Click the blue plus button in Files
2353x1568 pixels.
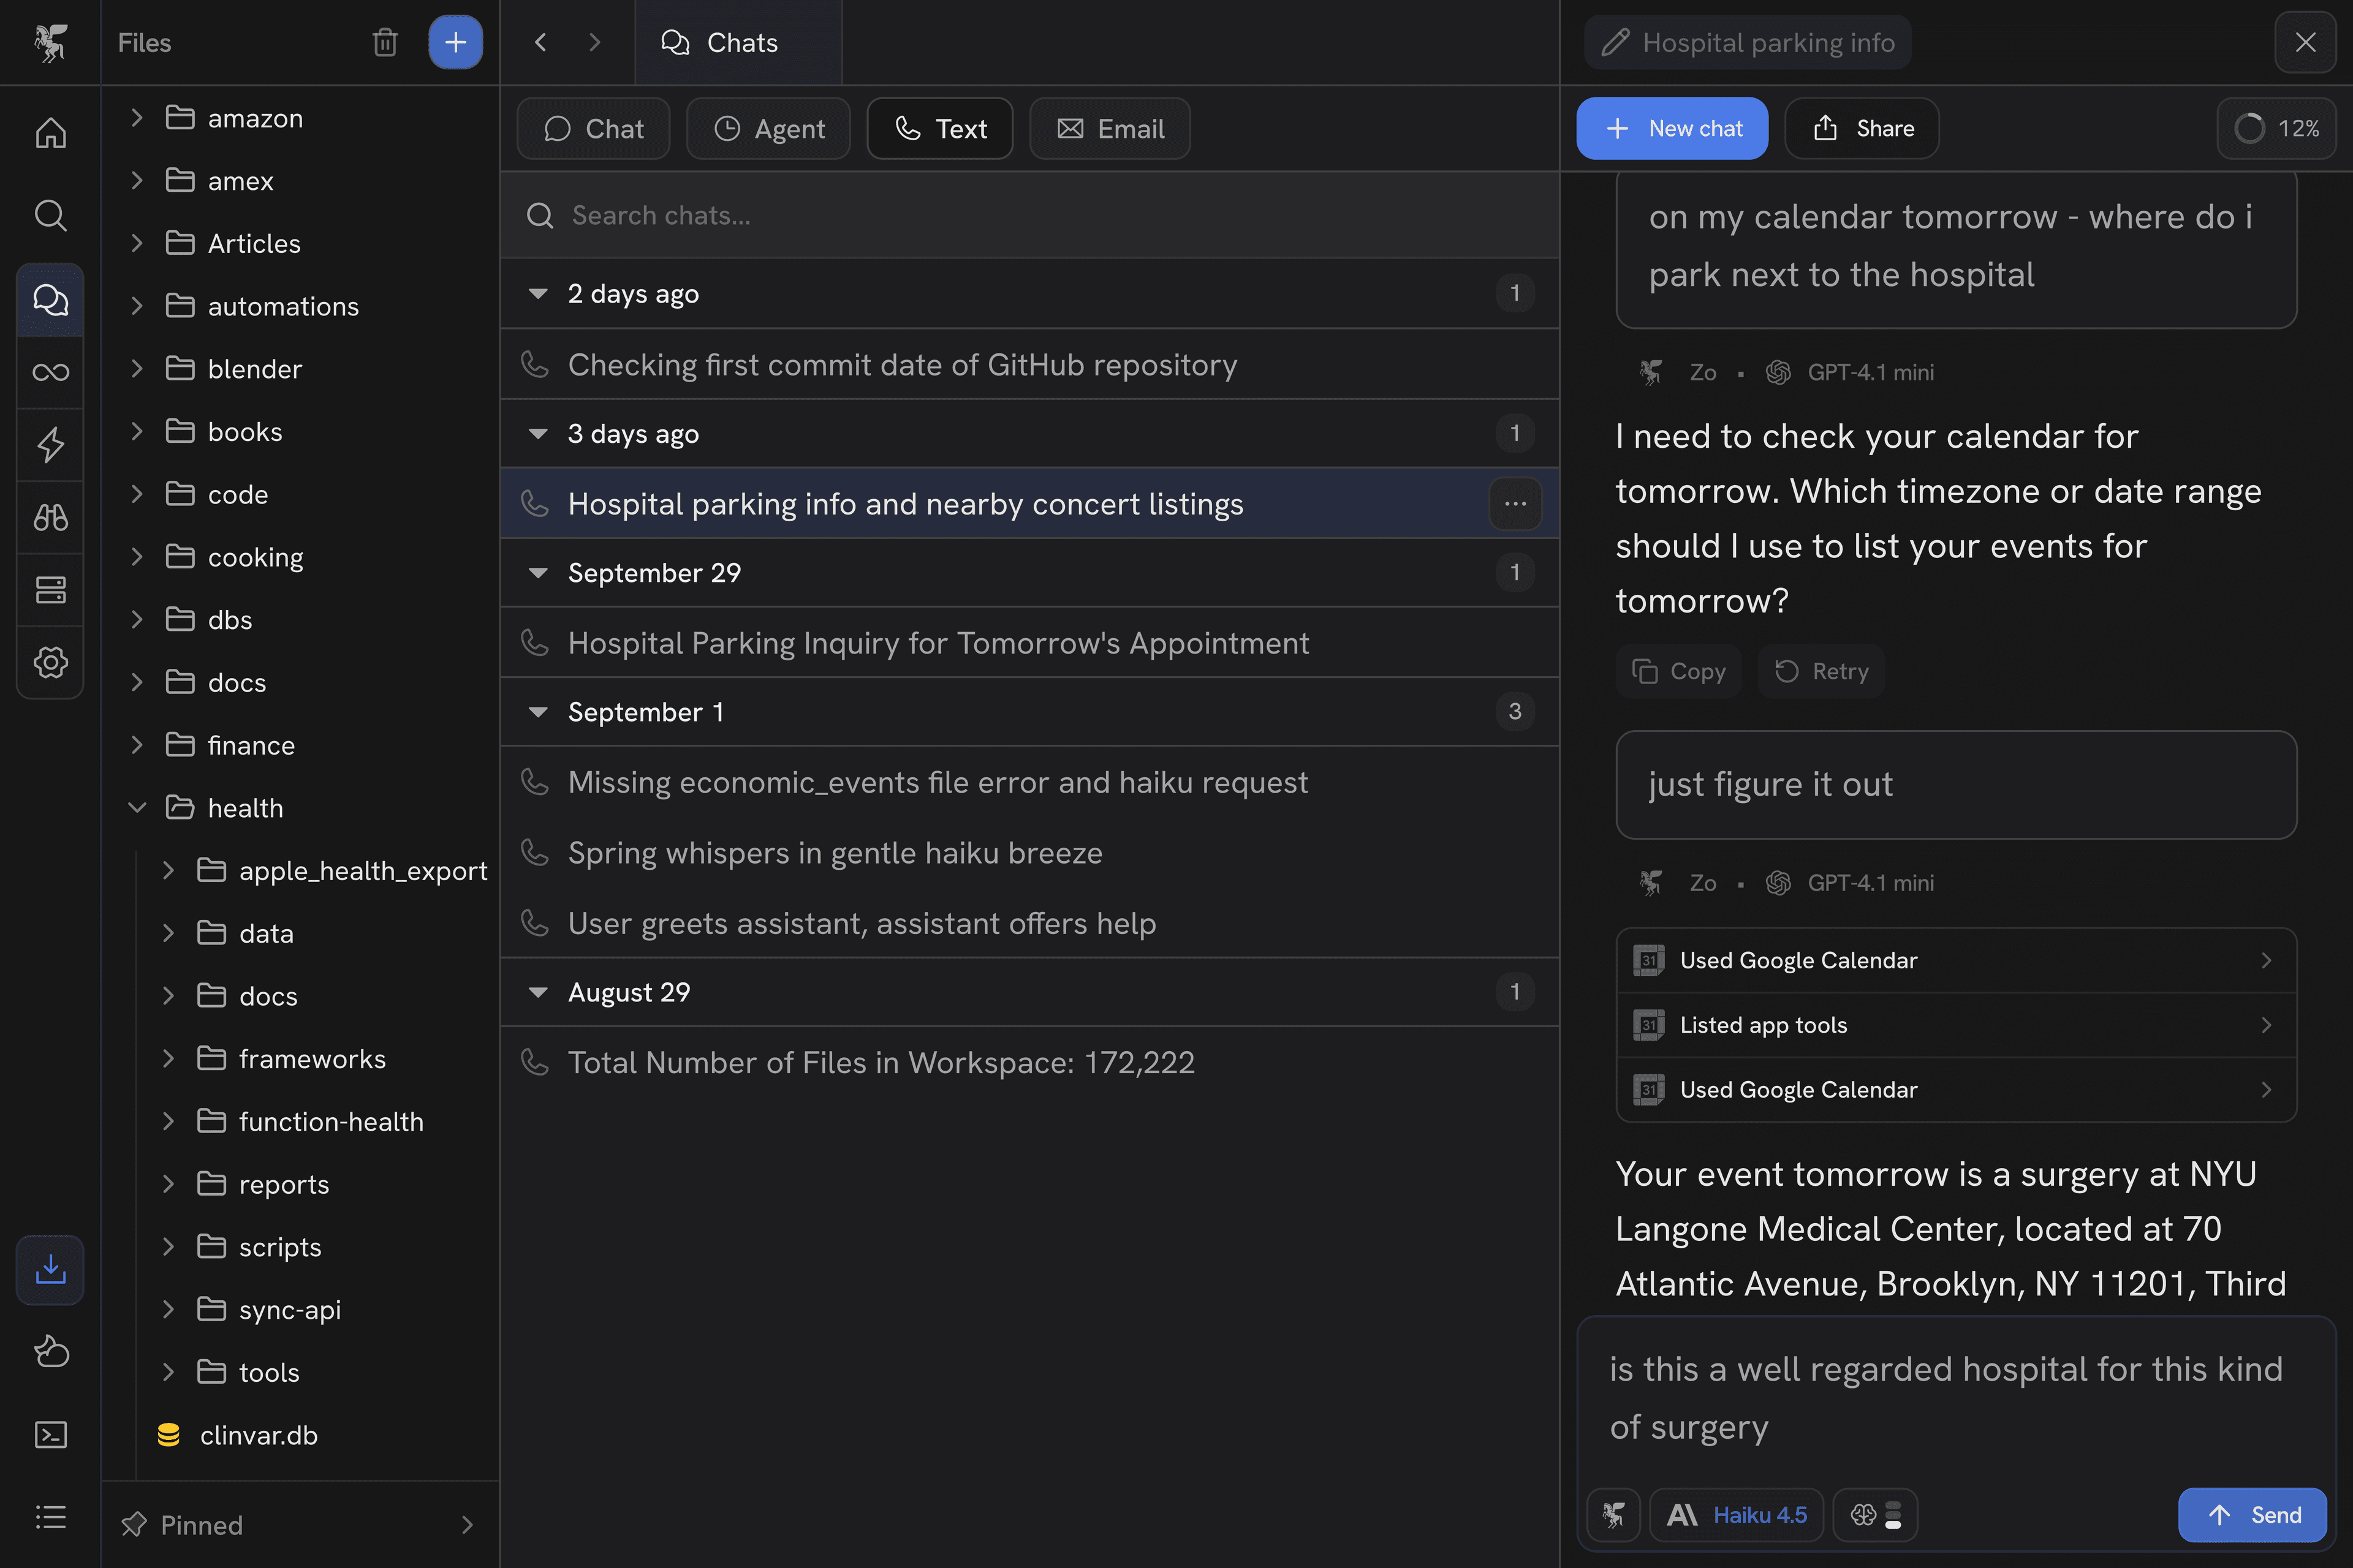click(455, 43)
